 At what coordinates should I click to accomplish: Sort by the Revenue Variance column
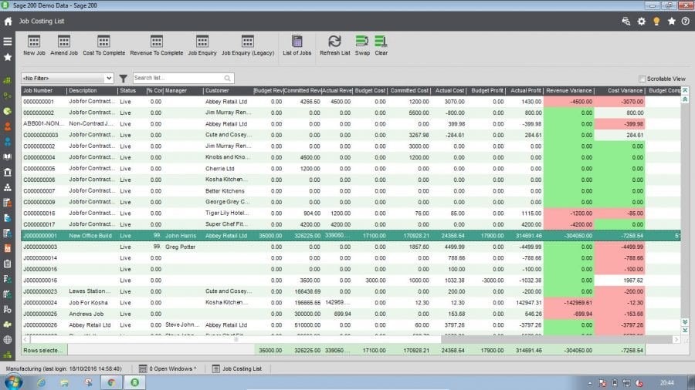pos(568,91)
